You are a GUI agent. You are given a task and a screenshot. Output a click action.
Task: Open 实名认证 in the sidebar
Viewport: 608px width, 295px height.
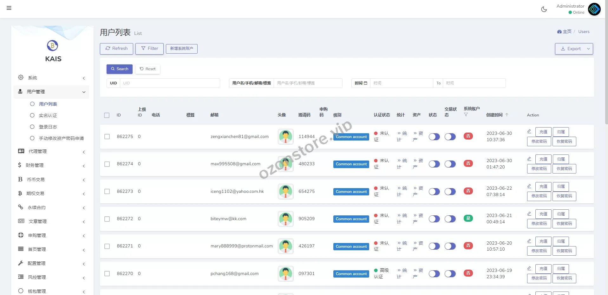tap(48, 115)
